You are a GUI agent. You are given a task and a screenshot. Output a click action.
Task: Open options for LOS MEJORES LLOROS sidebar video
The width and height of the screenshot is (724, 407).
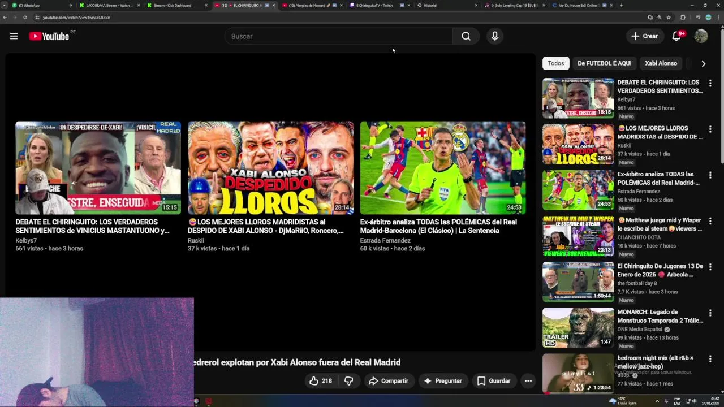(710, 129)
